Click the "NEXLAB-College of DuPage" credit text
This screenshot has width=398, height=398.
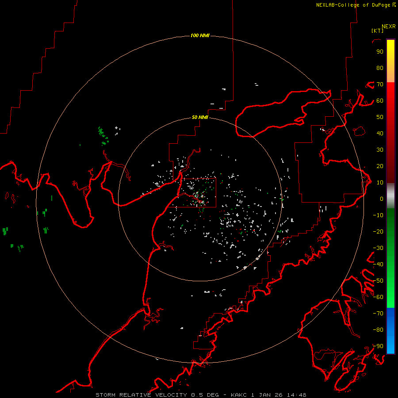353,5
